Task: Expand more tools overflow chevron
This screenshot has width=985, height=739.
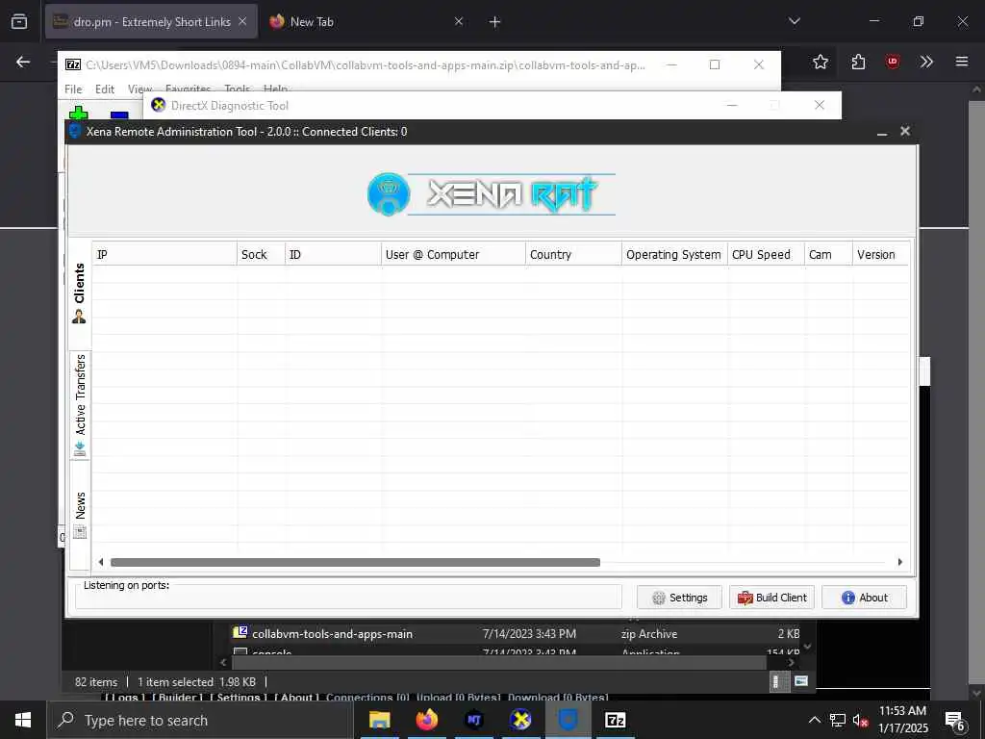Action: 926,62
